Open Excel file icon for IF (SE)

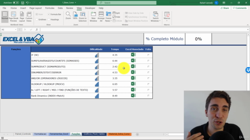[133, 55]
